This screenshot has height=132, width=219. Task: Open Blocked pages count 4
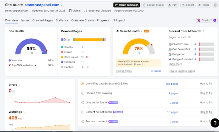click(x=83, y=67)
